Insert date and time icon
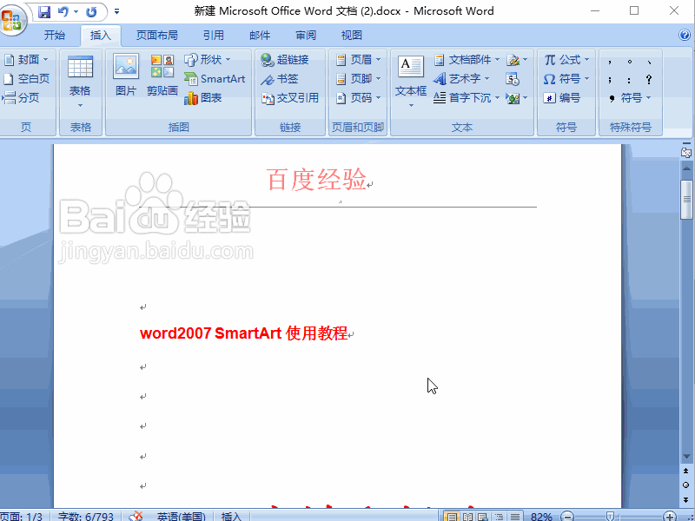695x521 pixels. tap(513, 79)
